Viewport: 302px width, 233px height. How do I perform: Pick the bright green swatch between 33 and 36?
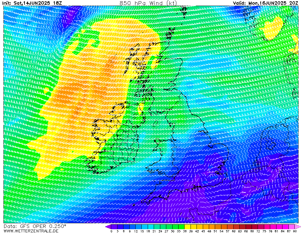click(181, 227)
